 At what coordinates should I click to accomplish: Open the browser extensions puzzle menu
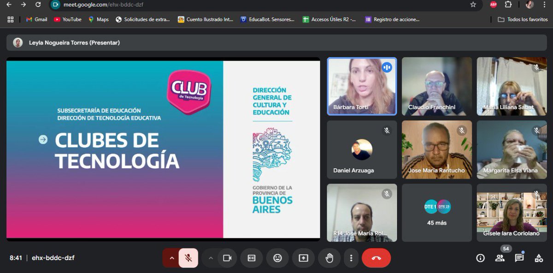pos(509,5)
